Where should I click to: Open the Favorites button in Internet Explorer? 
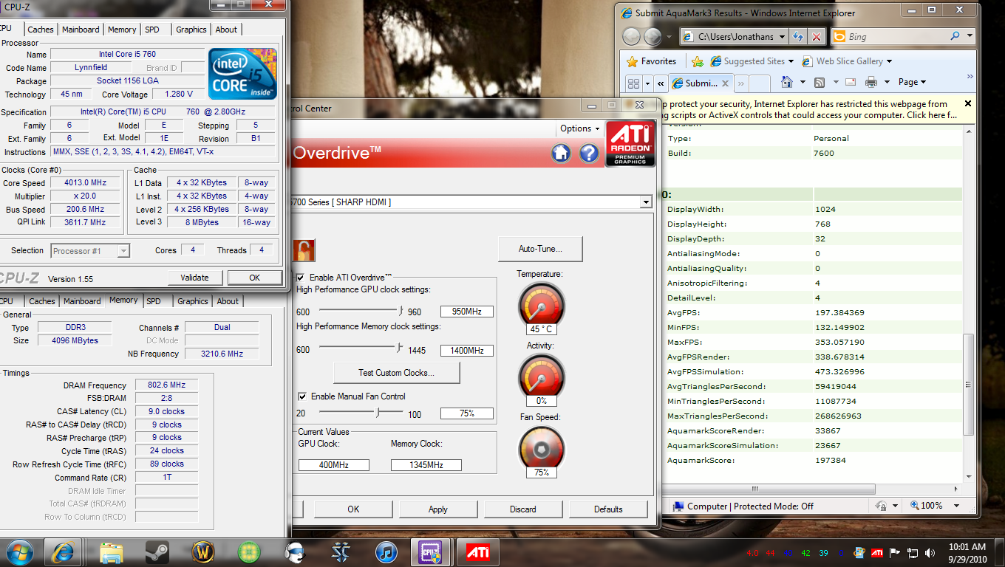tap(651, 61)
